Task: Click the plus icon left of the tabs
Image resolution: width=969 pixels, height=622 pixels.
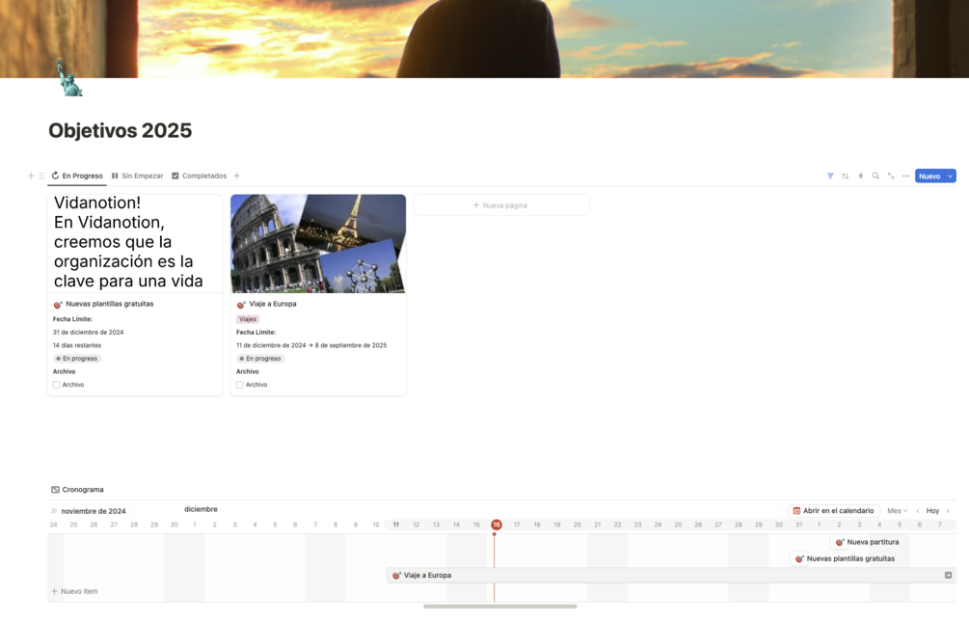Action: click(x=31, y=176)
